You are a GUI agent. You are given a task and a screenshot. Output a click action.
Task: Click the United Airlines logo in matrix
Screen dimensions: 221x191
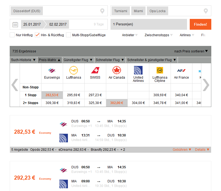point(138,70)
